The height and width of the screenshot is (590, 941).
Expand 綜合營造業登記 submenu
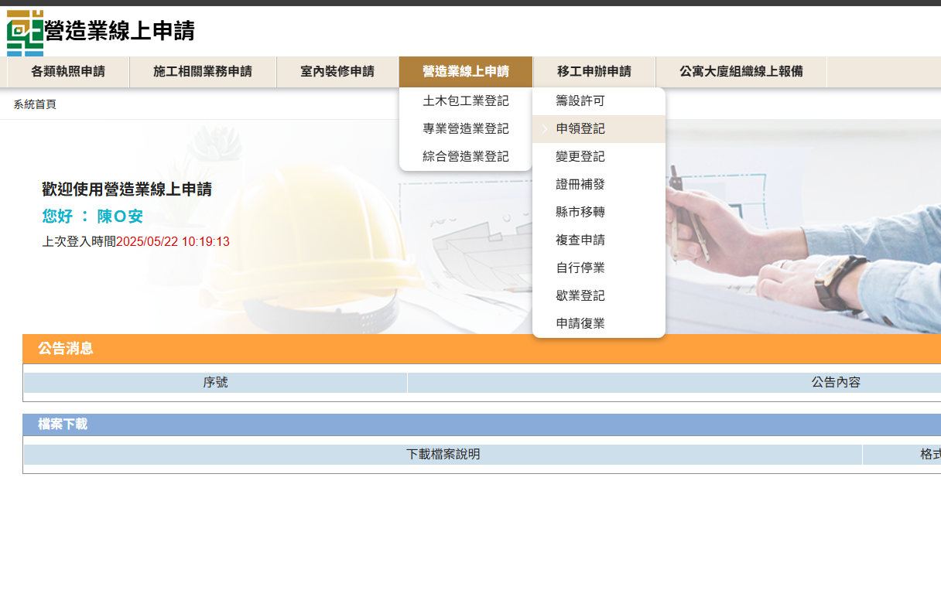point(466,157)
